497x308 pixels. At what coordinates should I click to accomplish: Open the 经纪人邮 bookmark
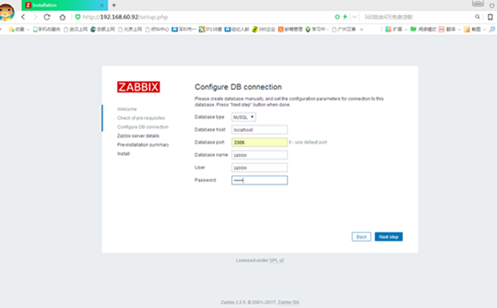[x=236, y=29]
